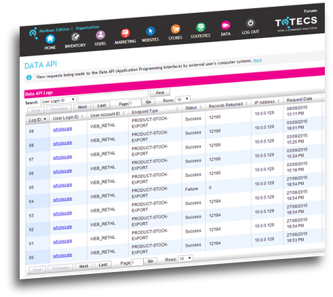Click the swirl logo beside Medium Edition
Screen dimensions: 333x297
pos(33,33)
